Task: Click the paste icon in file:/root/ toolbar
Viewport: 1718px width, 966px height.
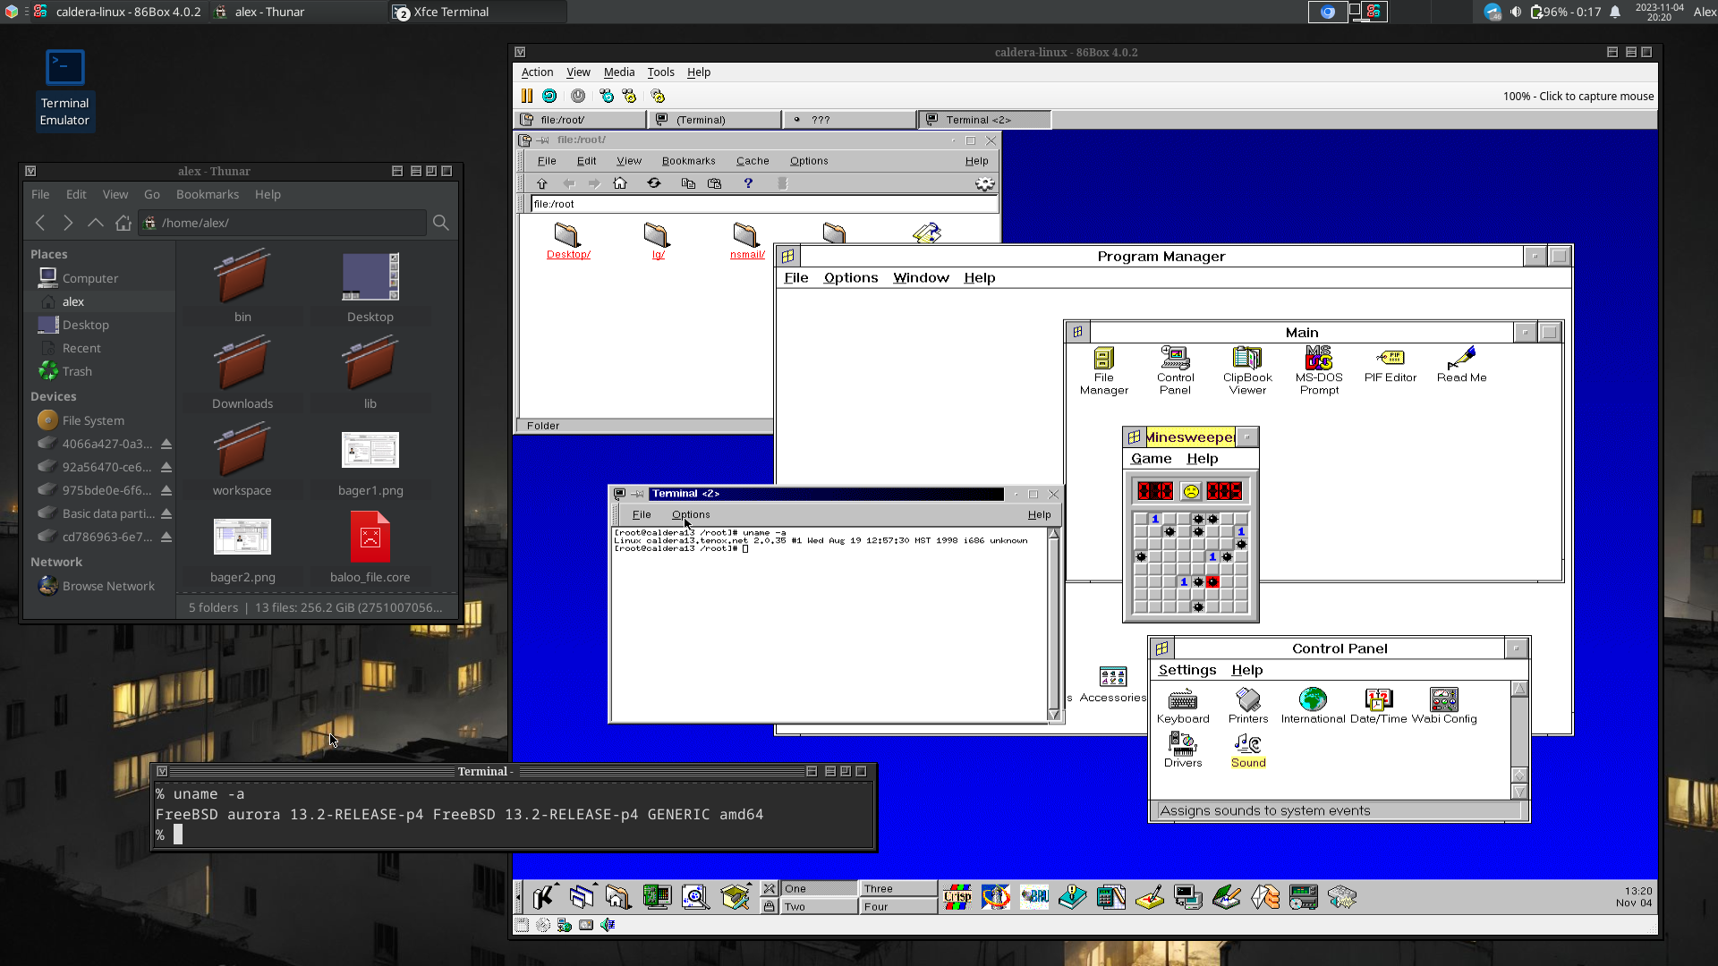Action: 714,183
